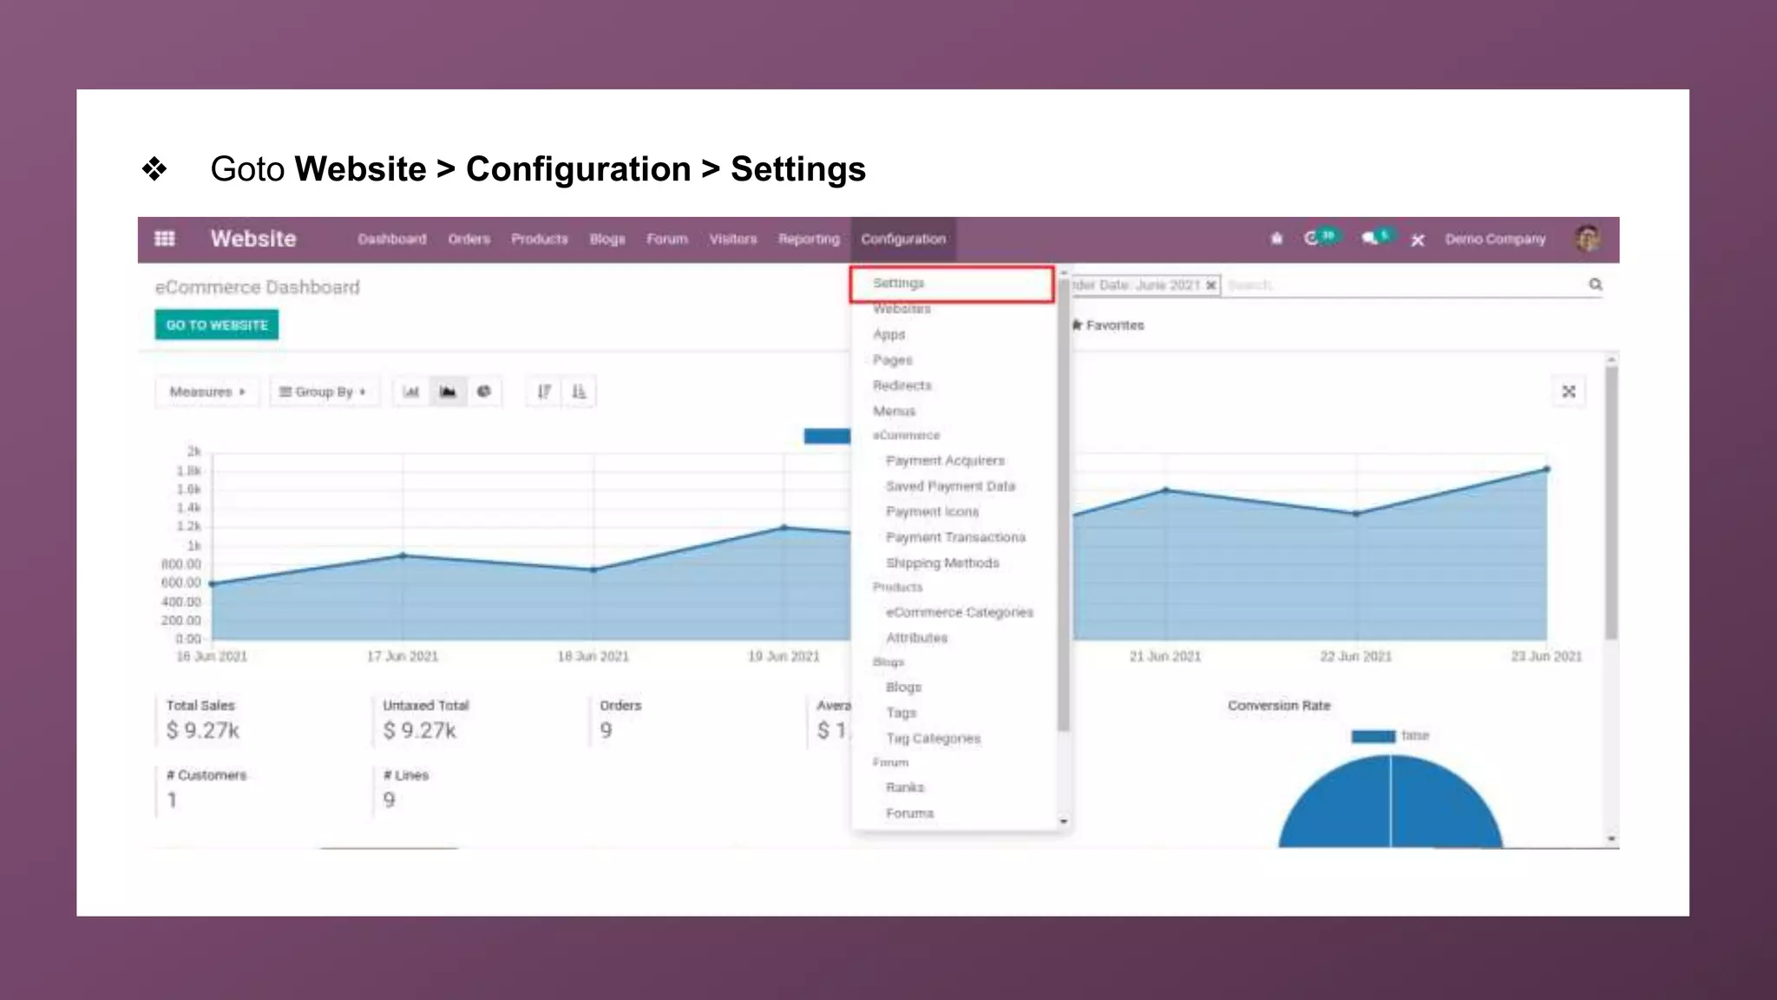Click the Conversion Rate pie chart
1777x1000 pixels.
click(x=1390, y=802)
